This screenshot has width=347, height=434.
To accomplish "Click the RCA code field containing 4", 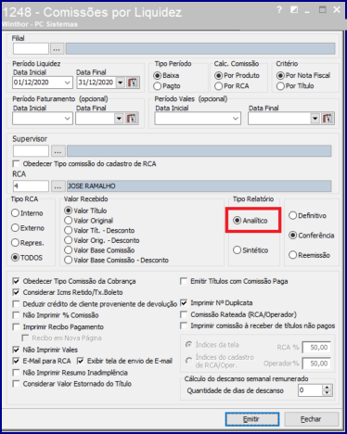I will pos(31,186).
